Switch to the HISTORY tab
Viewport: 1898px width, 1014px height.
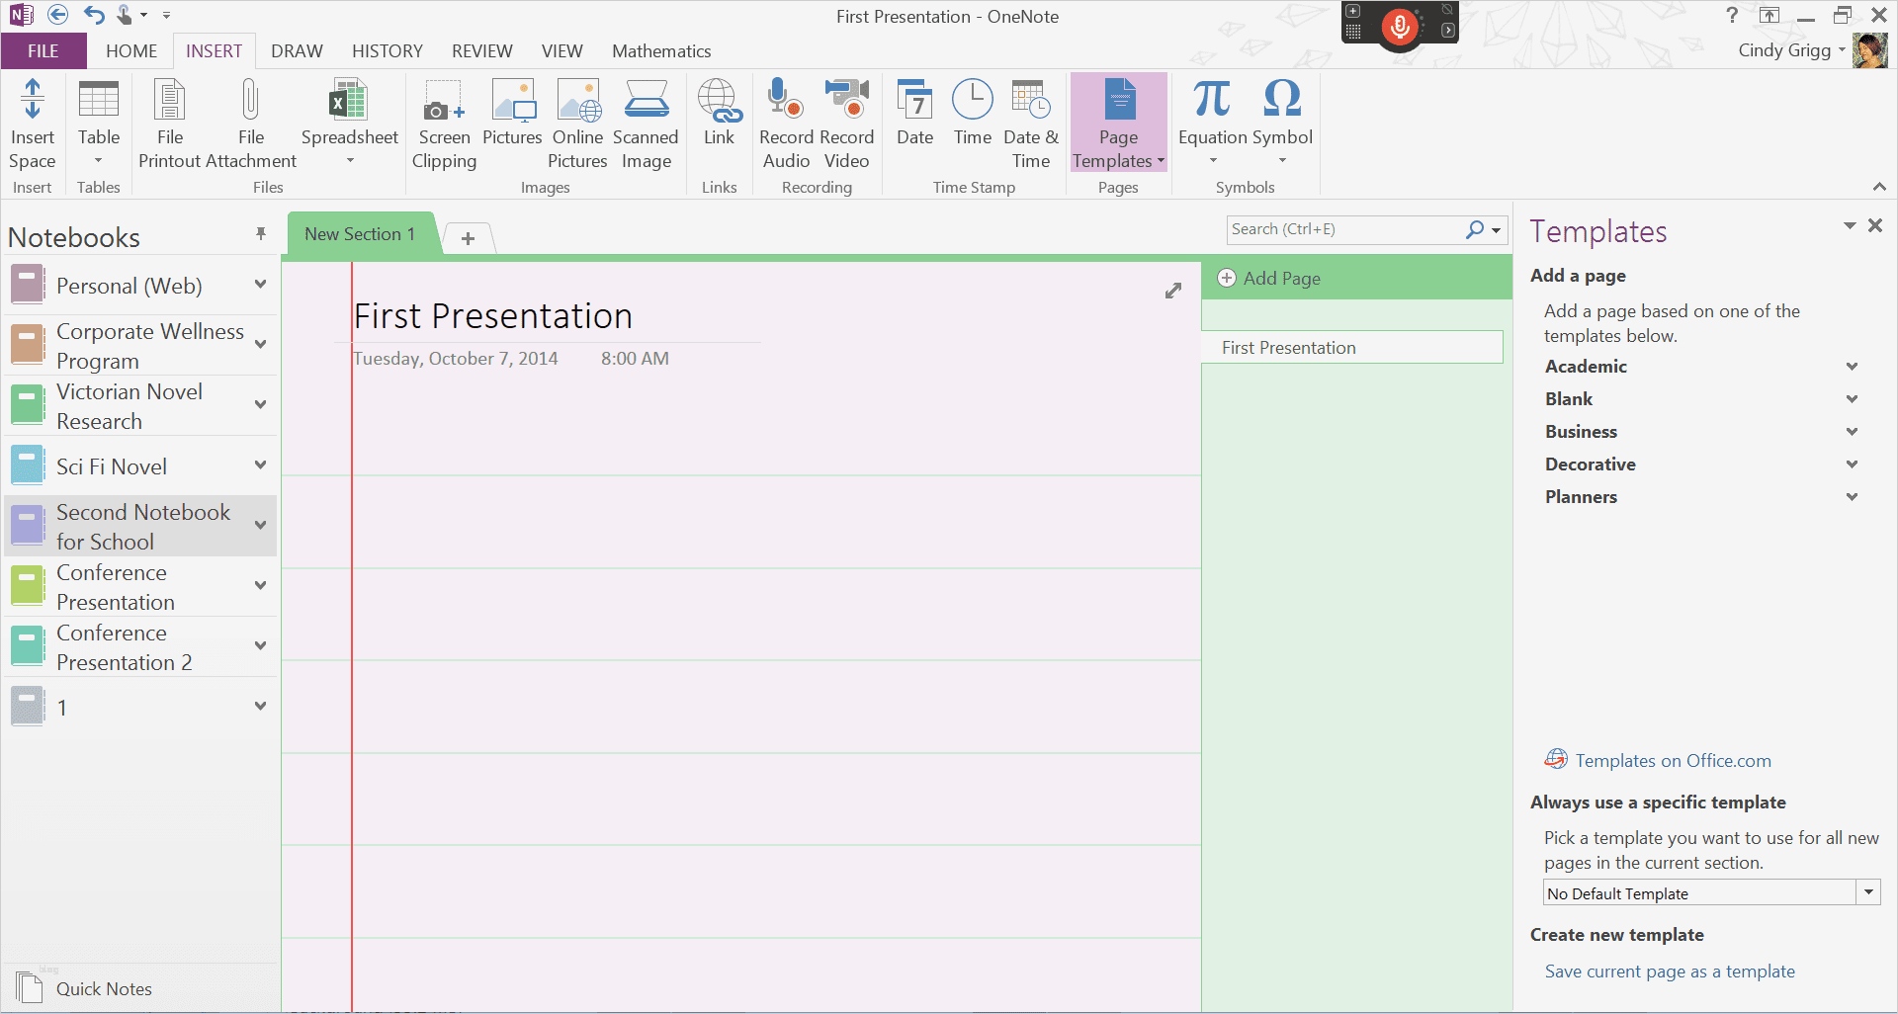point(388,51)
